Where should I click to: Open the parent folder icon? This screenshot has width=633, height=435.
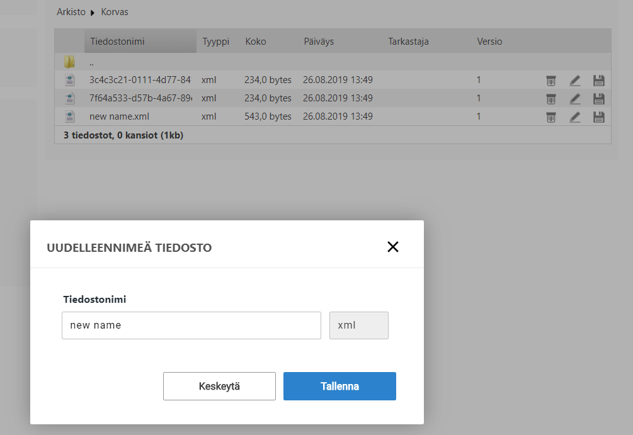(69, 62)
